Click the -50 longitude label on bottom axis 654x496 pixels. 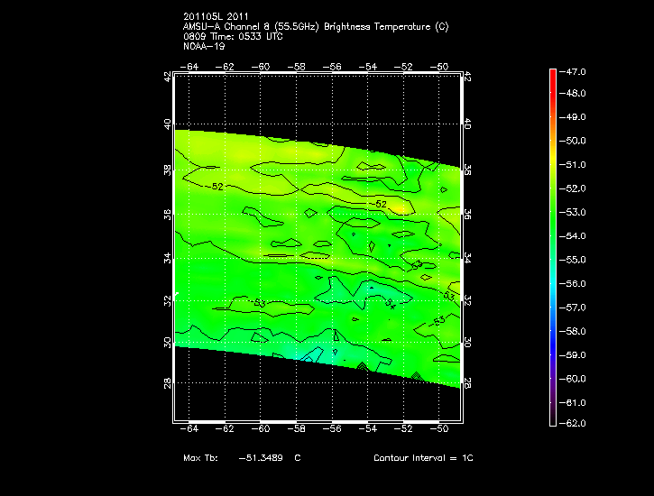[442, 429]
